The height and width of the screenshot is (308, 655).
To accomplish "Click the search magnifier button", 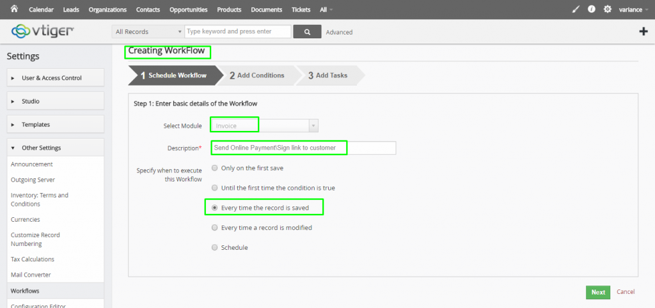I will (x=307, y=32).
